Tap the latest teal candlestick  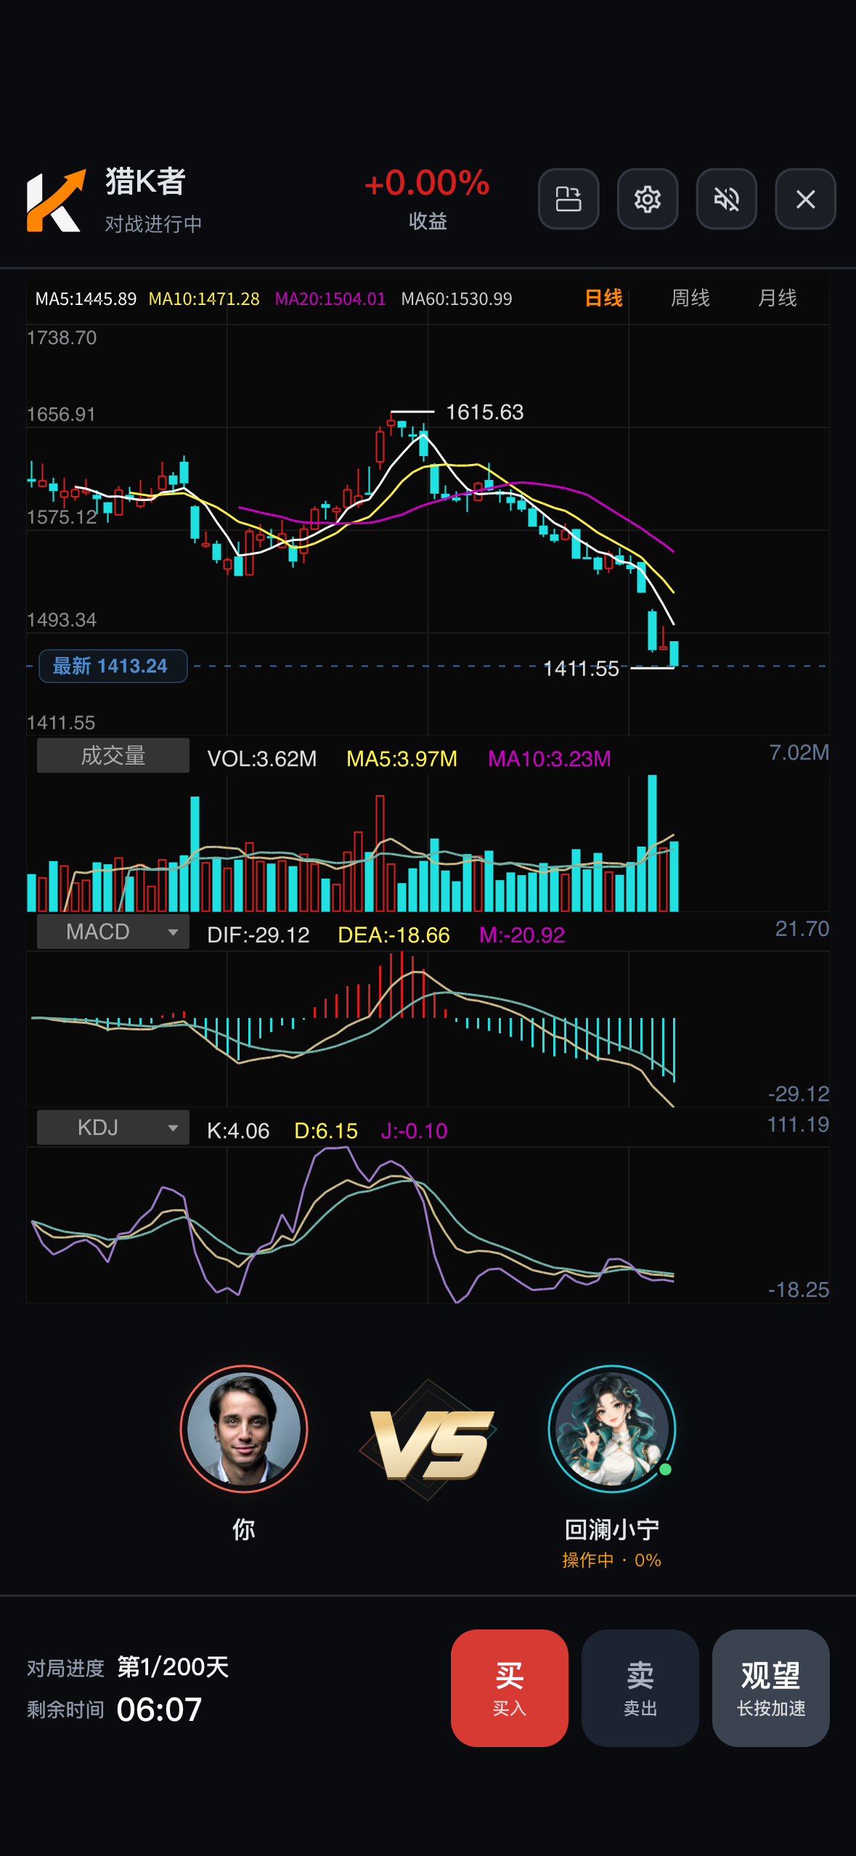[674, 654]
